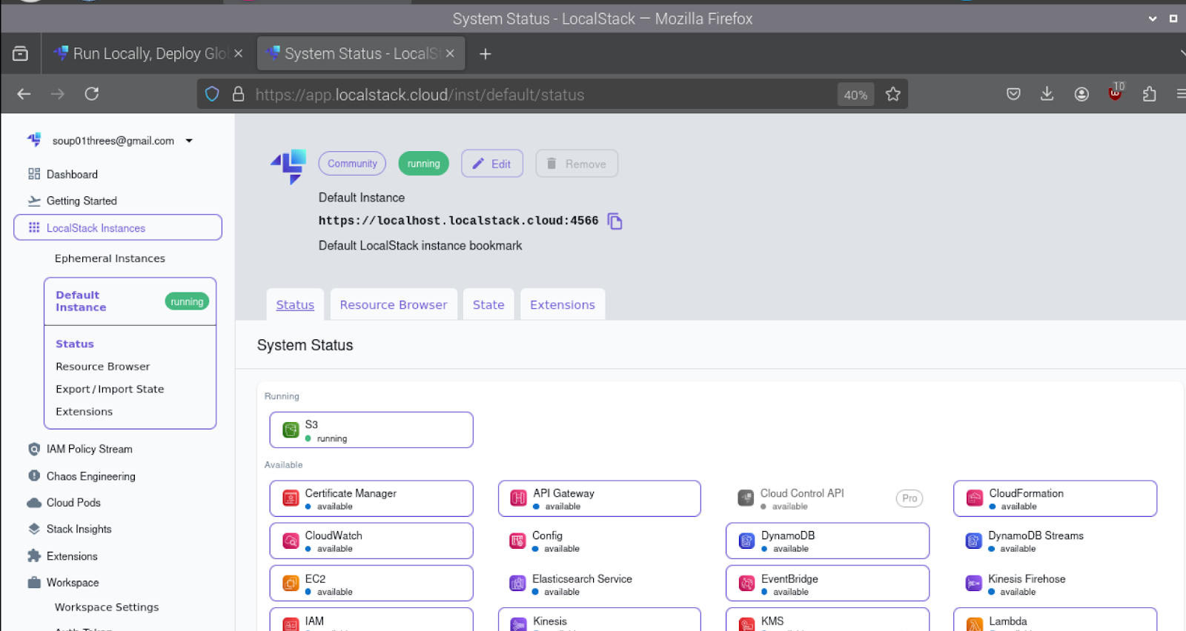Click the Status item in sidebar submenu
This screenshot has width=1186, height=631.
(75, 344)
